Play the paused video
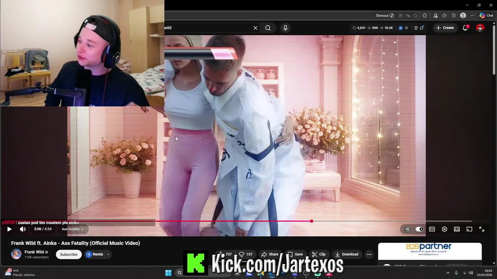Screen dimensions: 497x279 click(x=9, y=229)
